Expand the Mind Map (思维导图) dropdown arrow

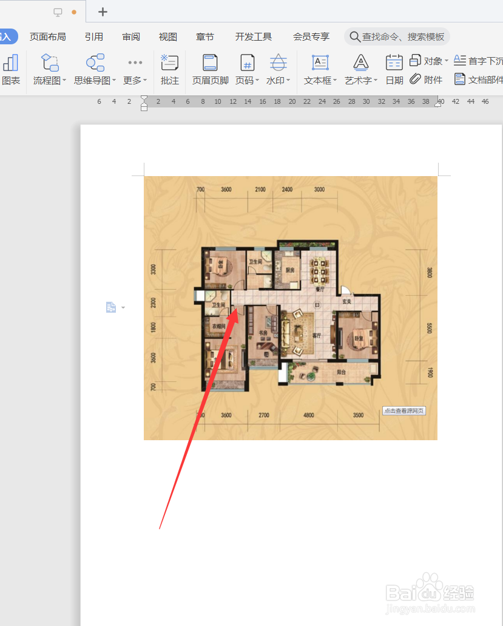114,80
